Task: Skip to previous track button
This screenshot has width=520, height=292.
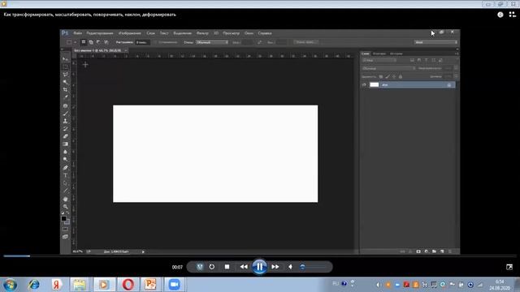Action: (x=244, y=267)
